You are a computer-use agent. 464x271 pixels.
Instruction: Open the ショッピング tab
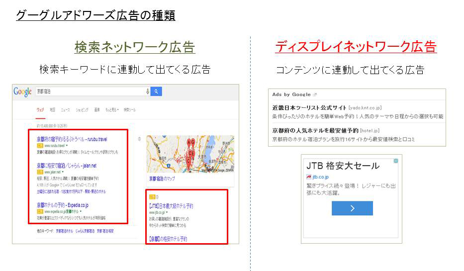coord(82,110)
